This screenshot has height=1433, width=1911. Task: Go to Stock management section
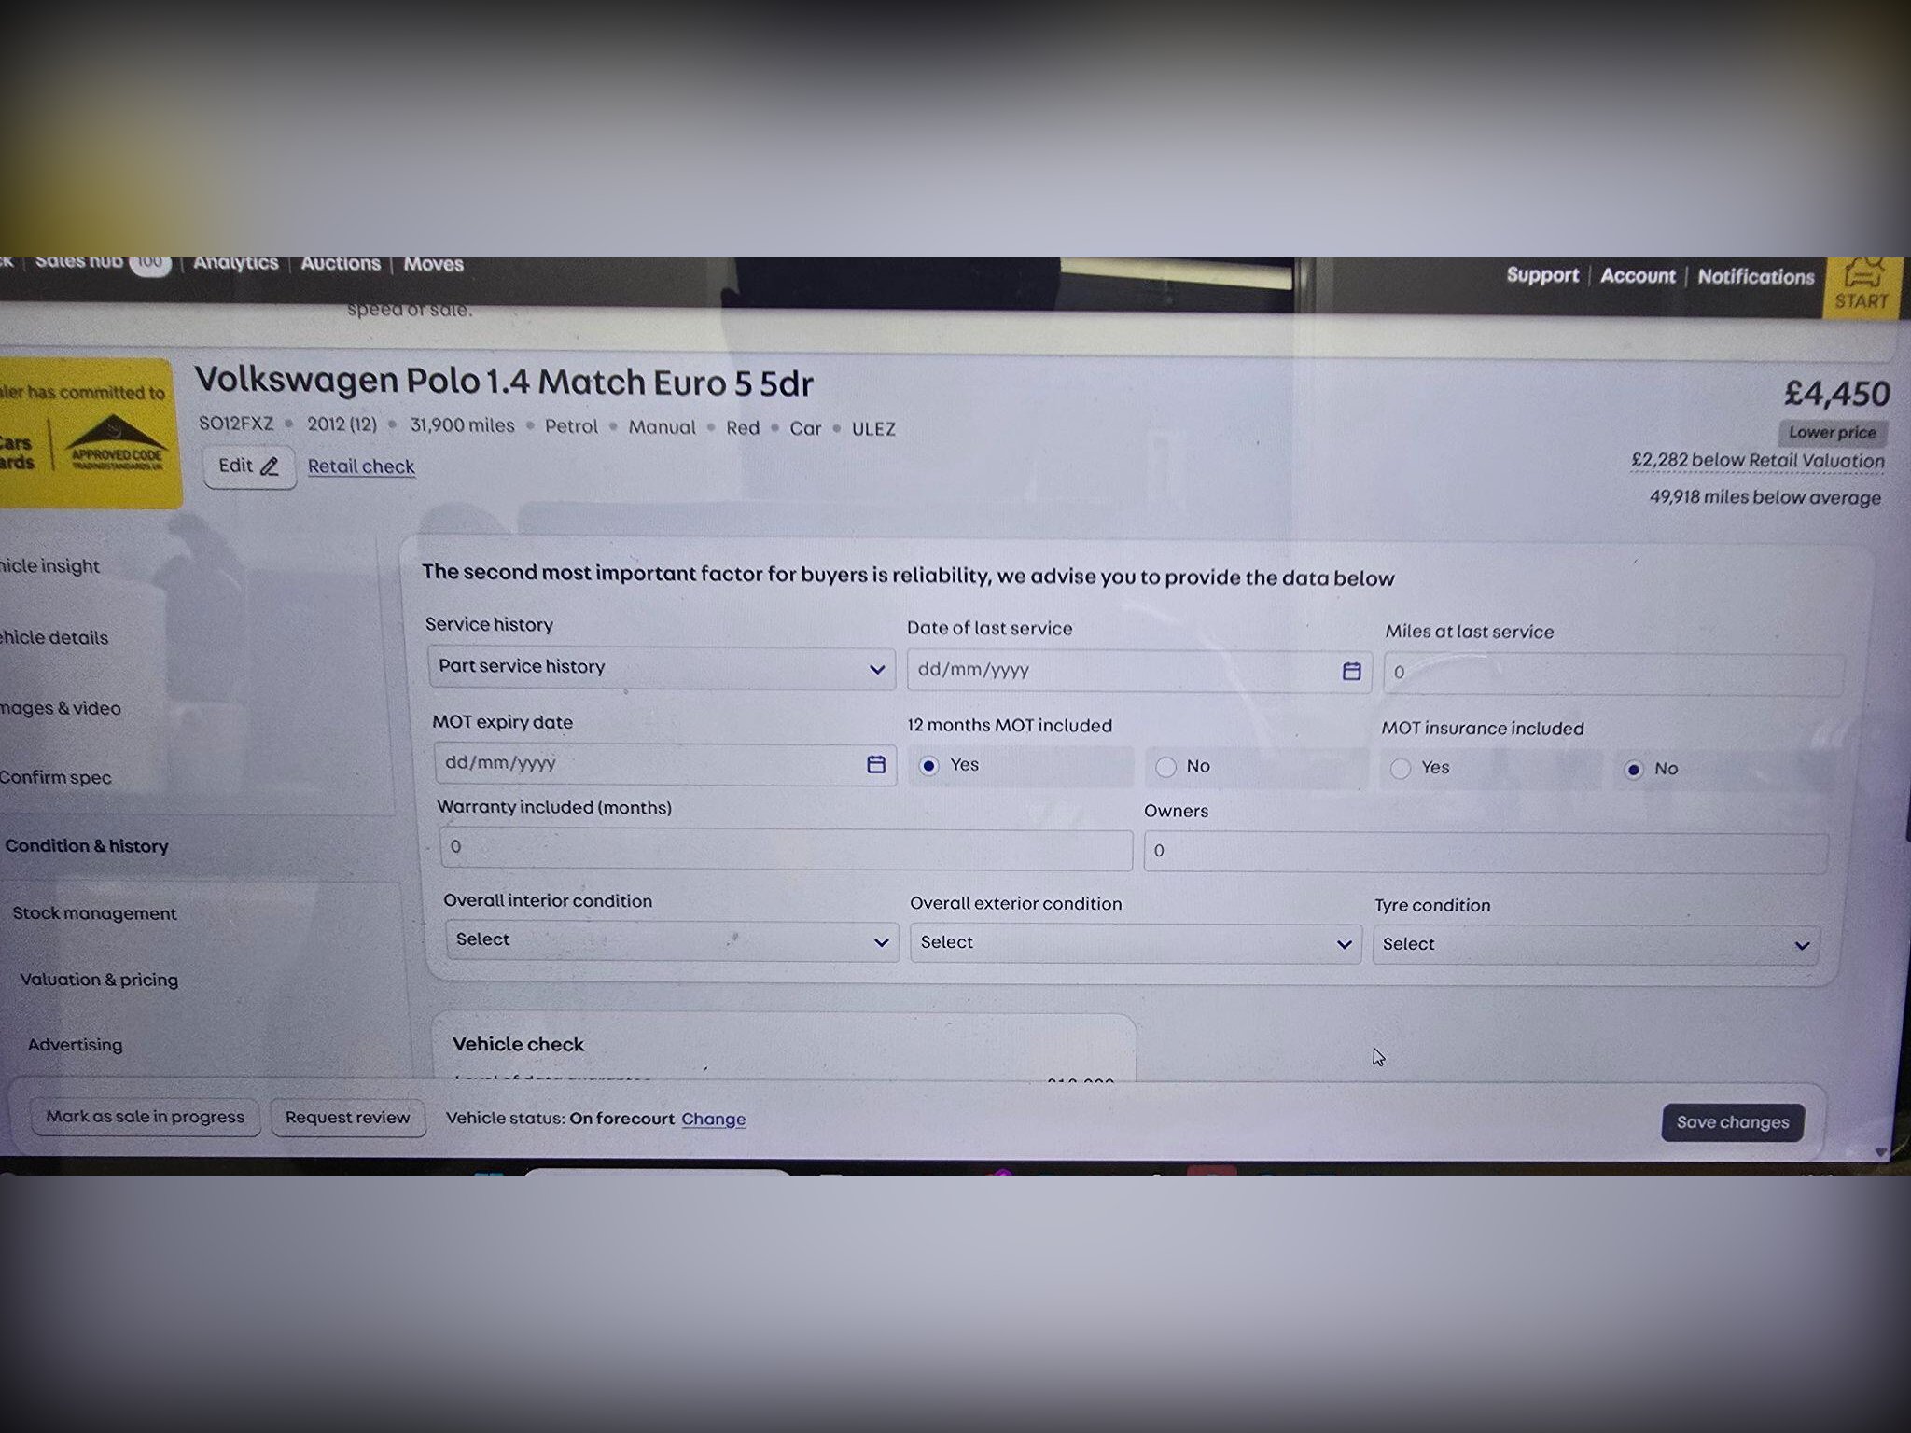tap(94, 913)
